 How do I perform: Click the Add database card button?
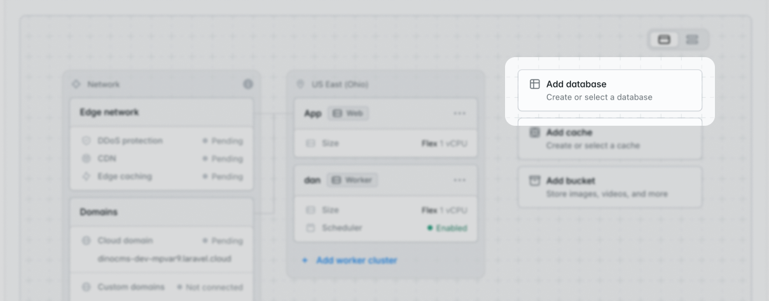click(x=610, y=90)
